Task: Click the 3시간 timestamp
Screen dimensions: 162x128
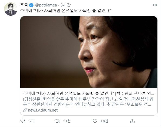Action: pyautogui.click(x=65, y=5)
